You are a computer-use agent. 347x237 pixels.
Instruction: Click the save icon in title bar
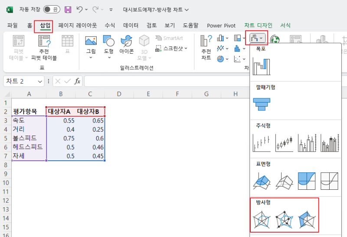(x=68, y=10)
